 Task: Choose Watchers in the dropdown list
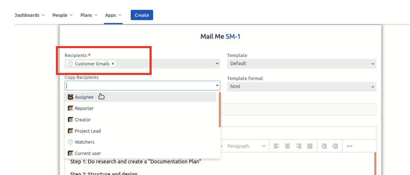coord(84,142)
